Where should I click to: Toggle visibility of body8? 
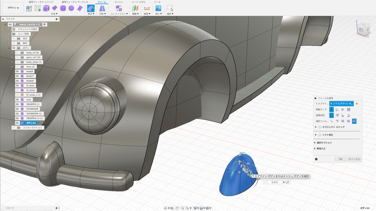(x=17, y=71)
